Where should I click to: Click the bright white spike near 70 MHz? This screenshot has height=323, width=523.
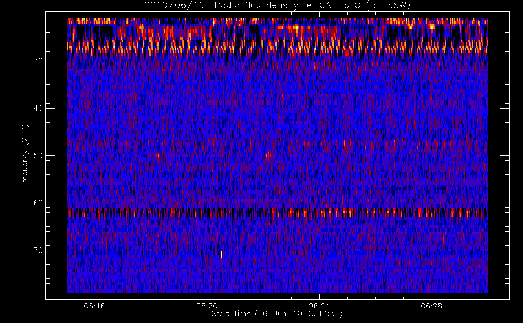pyautogui.click(x=222, y=254)
